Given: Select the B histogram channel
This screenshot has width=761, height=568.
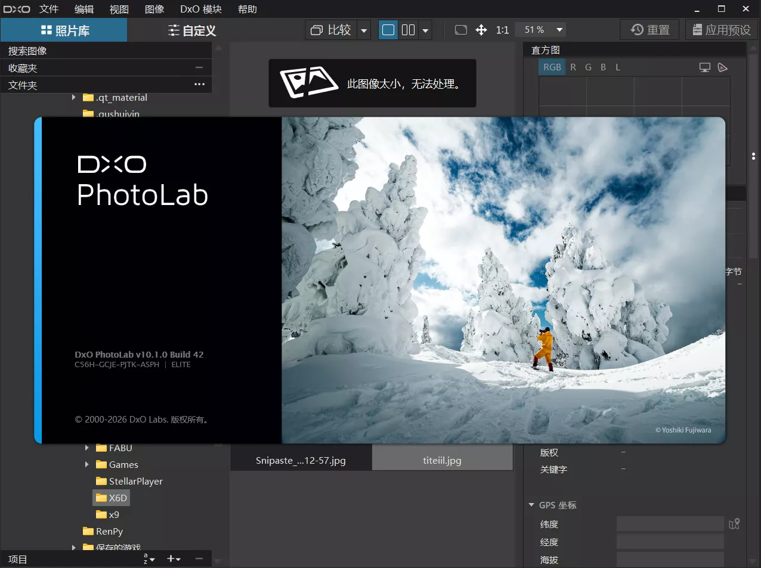Looking at the screenshot, I should click(x=603, y=67).
